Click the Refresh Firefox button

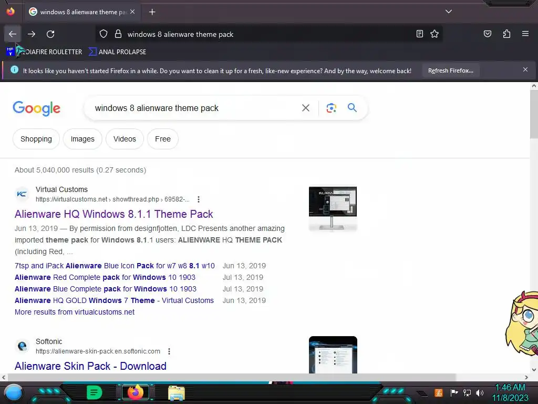[450, 70]
